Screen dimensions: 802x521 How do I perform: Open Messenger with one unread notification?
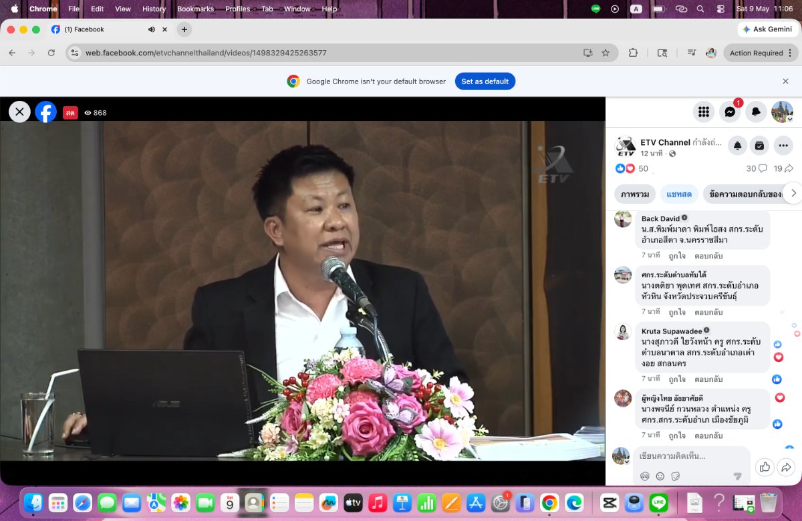tap(730, 112)
